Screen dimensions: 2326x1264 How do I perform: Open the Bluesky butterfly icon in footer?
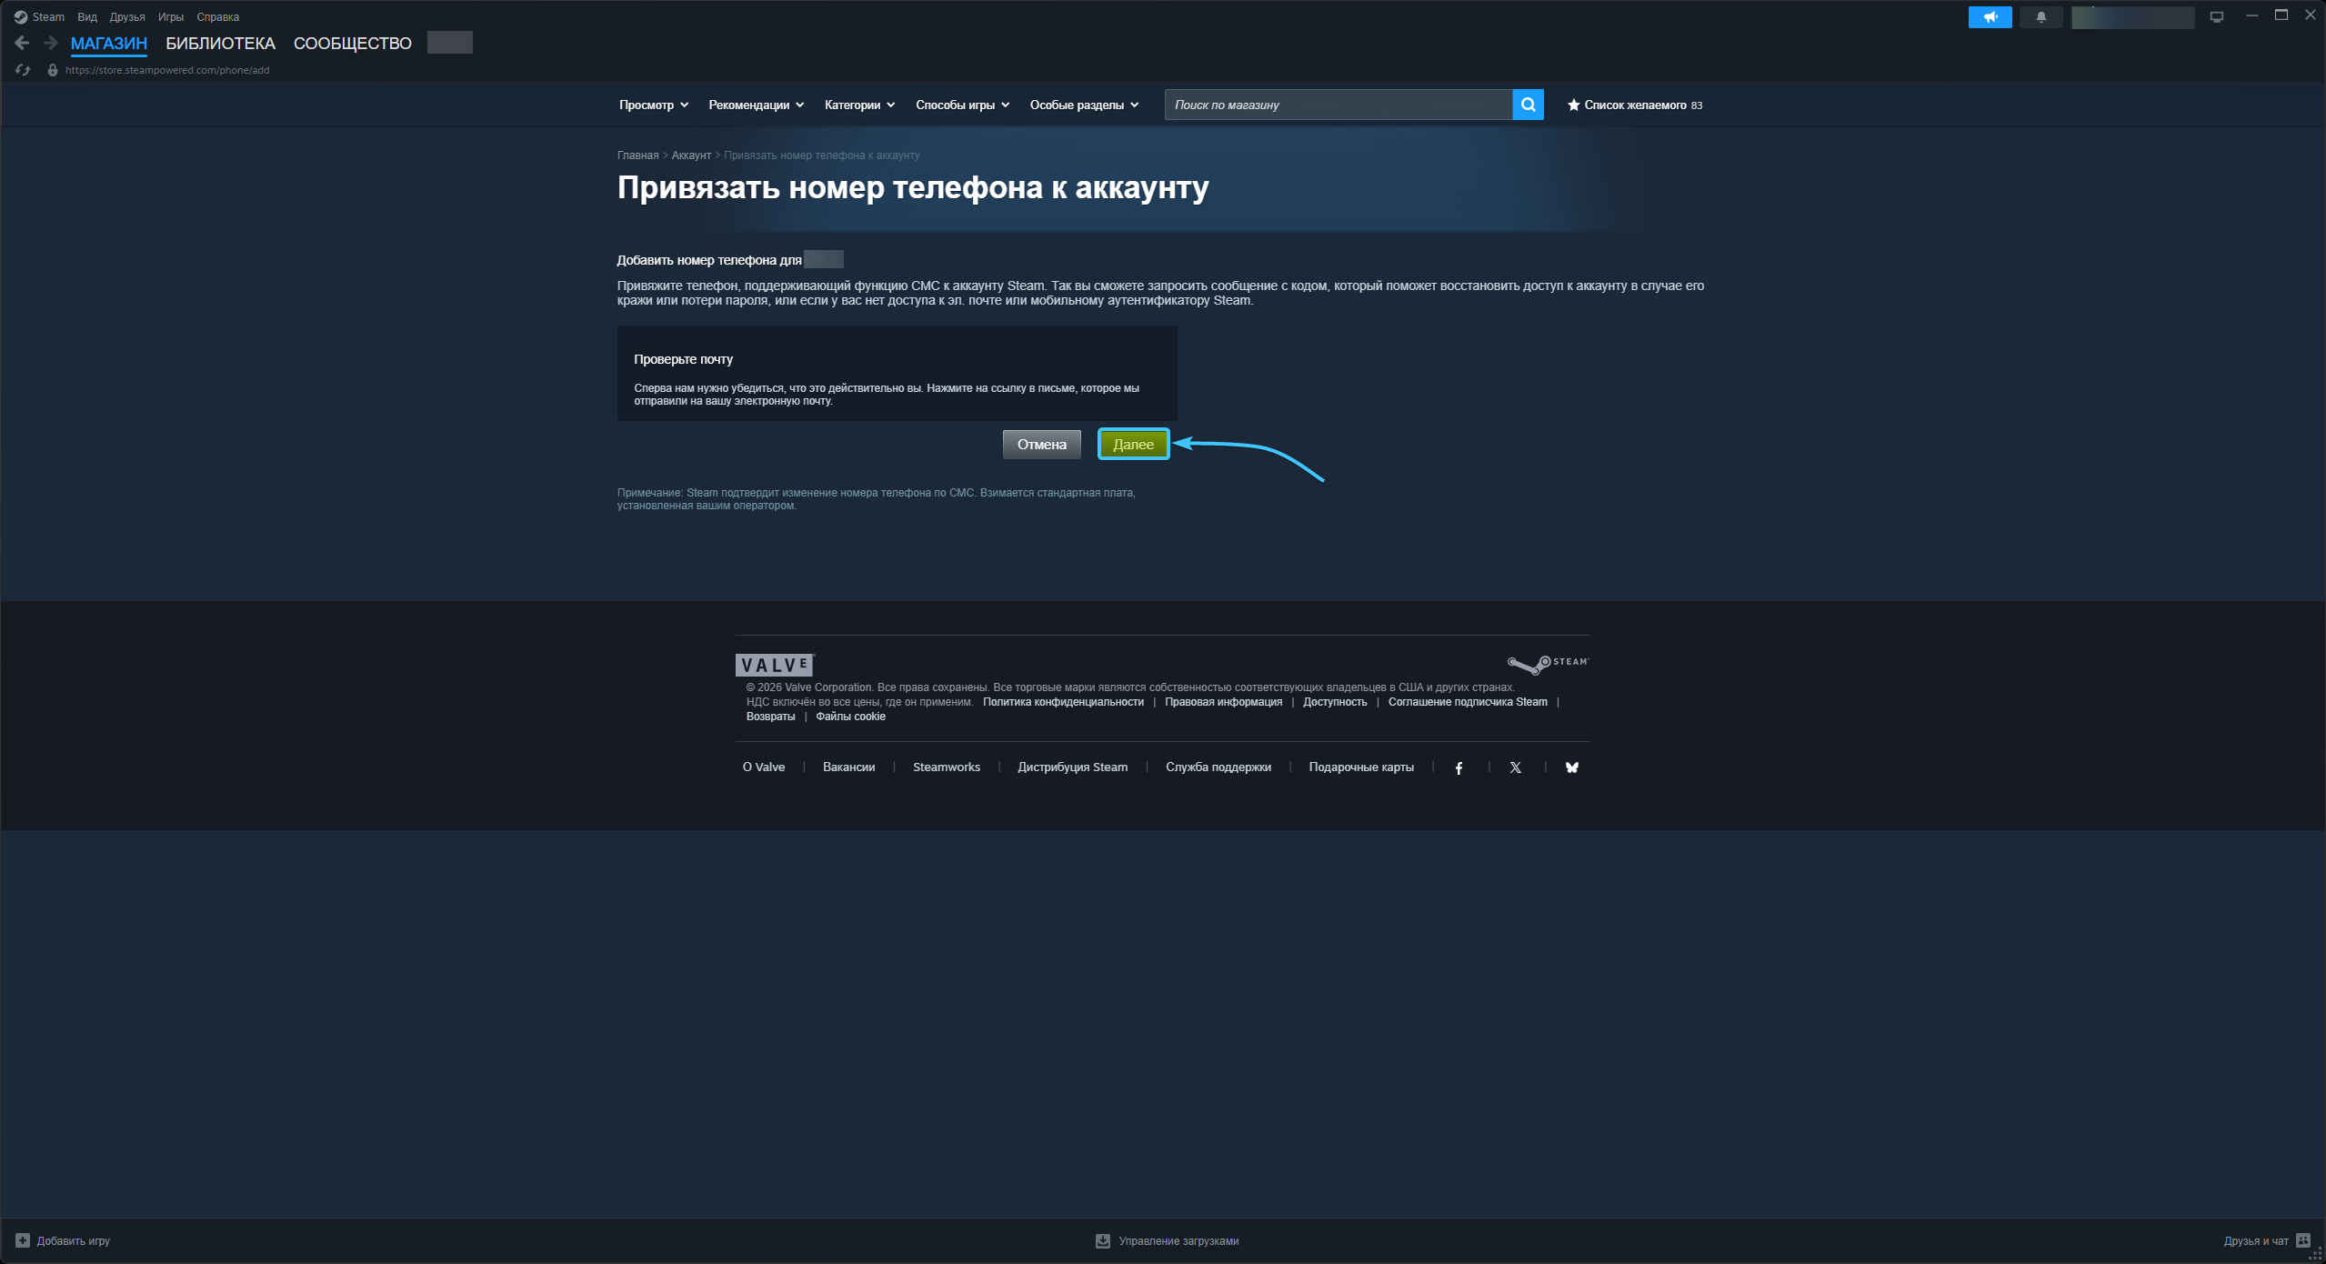click(x=1571, y=767)
